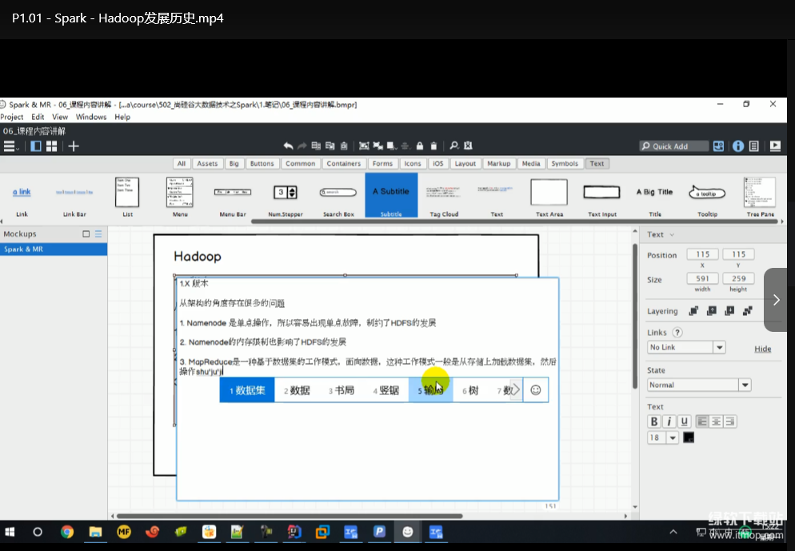Screen dimensions: 795x551
Task: Pick the Tooltip control thumbnail
Action: [707, 197]
